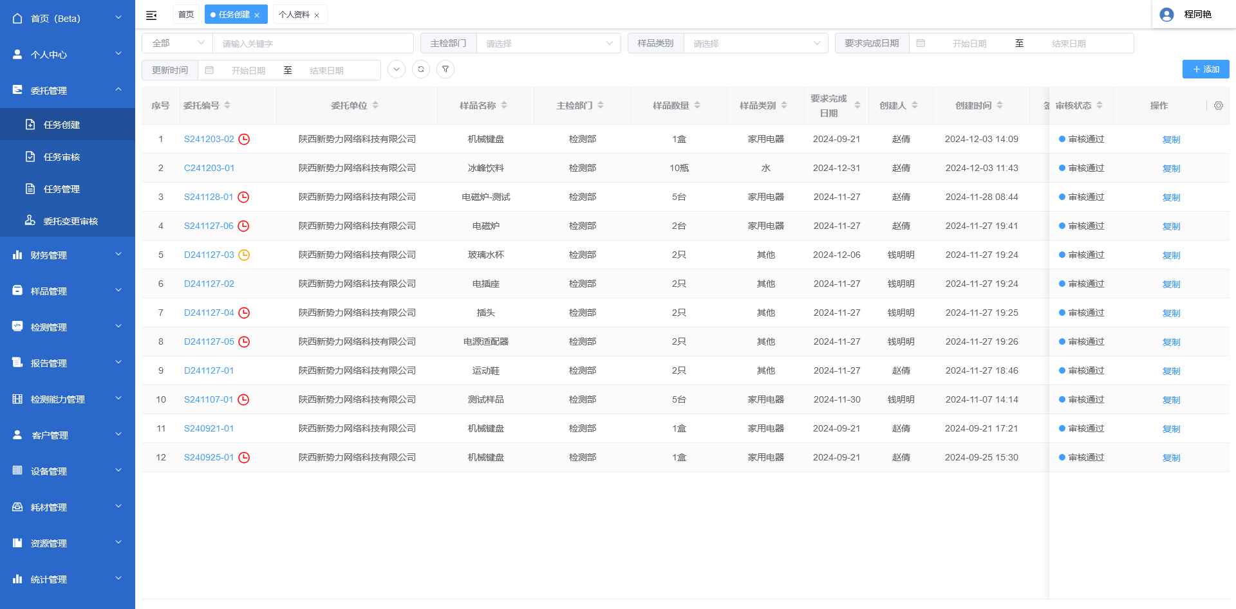Select 任务创建 in the sidebar

pyautogui.click(x=68, y=124)
